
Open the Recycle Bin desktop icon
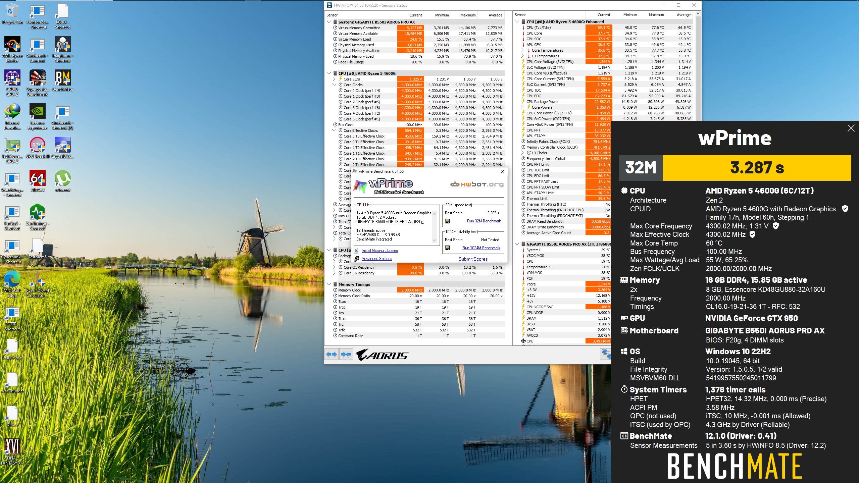(x=12, y=14)
